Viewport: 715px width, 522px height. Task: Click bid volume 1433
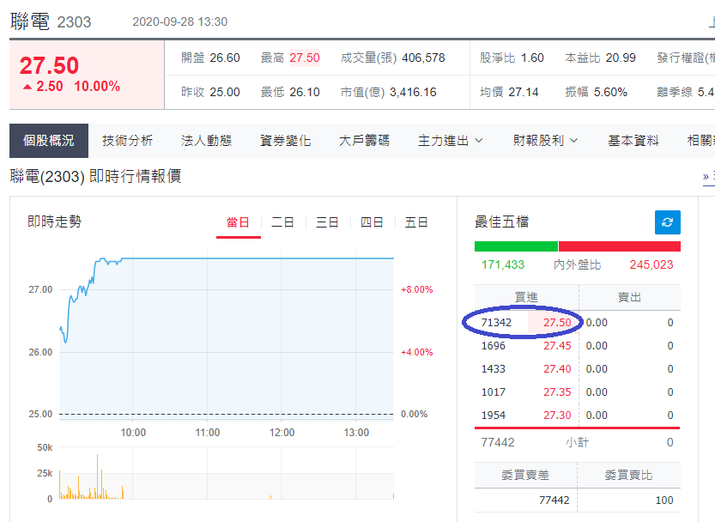[494, 369]
